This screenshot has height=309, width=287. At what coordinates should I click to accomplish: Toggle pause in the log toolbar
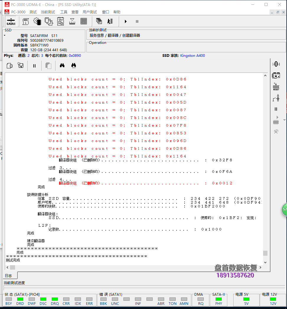click(x=34, y=66)
